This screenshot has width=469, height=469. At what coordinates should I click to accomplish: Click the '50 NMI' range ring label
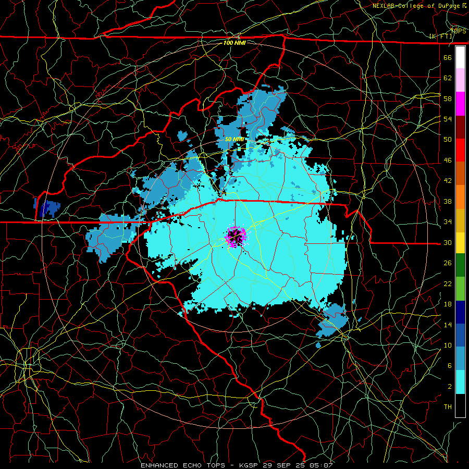point(234,139)
